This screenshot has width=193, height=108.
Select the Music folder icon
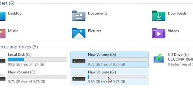click(3, 34)
